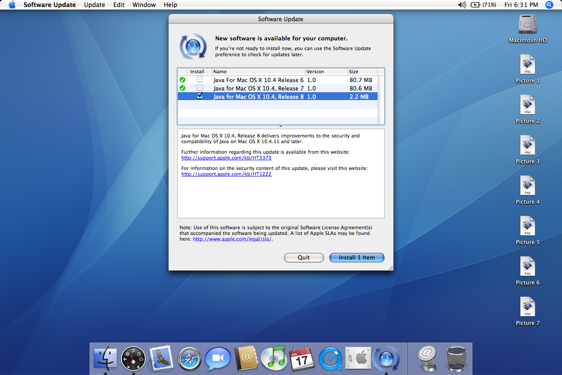Enable install checkbox for Java Release 7
The image size is (562, 375).
click(200, 88)
